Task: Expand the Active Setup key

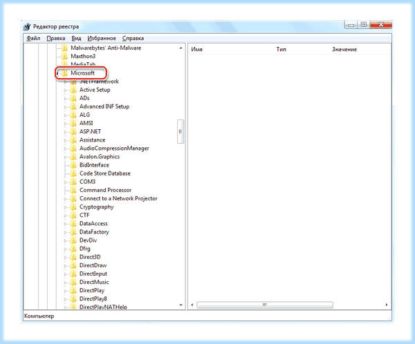Action: [x=66, y=90]
